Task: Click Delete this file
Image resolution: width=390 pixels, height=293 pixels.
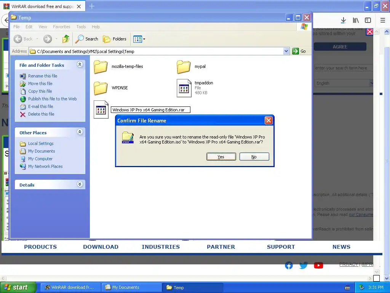Action: tap(41, 114)
